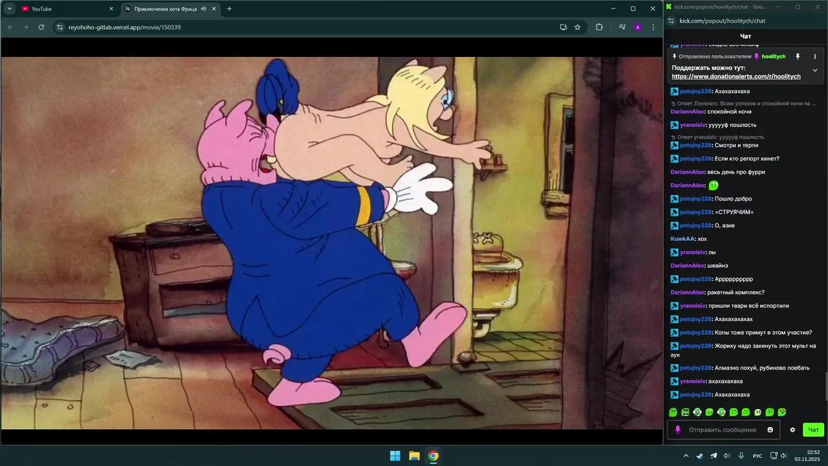Insert the angry green face emote

coord(685,412)
